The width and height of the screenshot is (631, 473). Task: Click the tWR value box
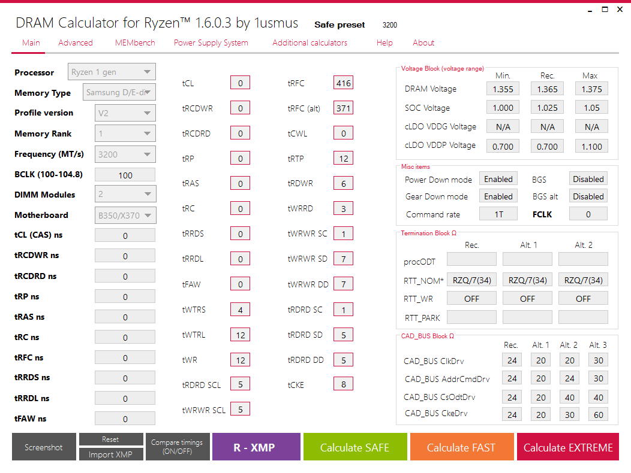(x=241, y=360)
